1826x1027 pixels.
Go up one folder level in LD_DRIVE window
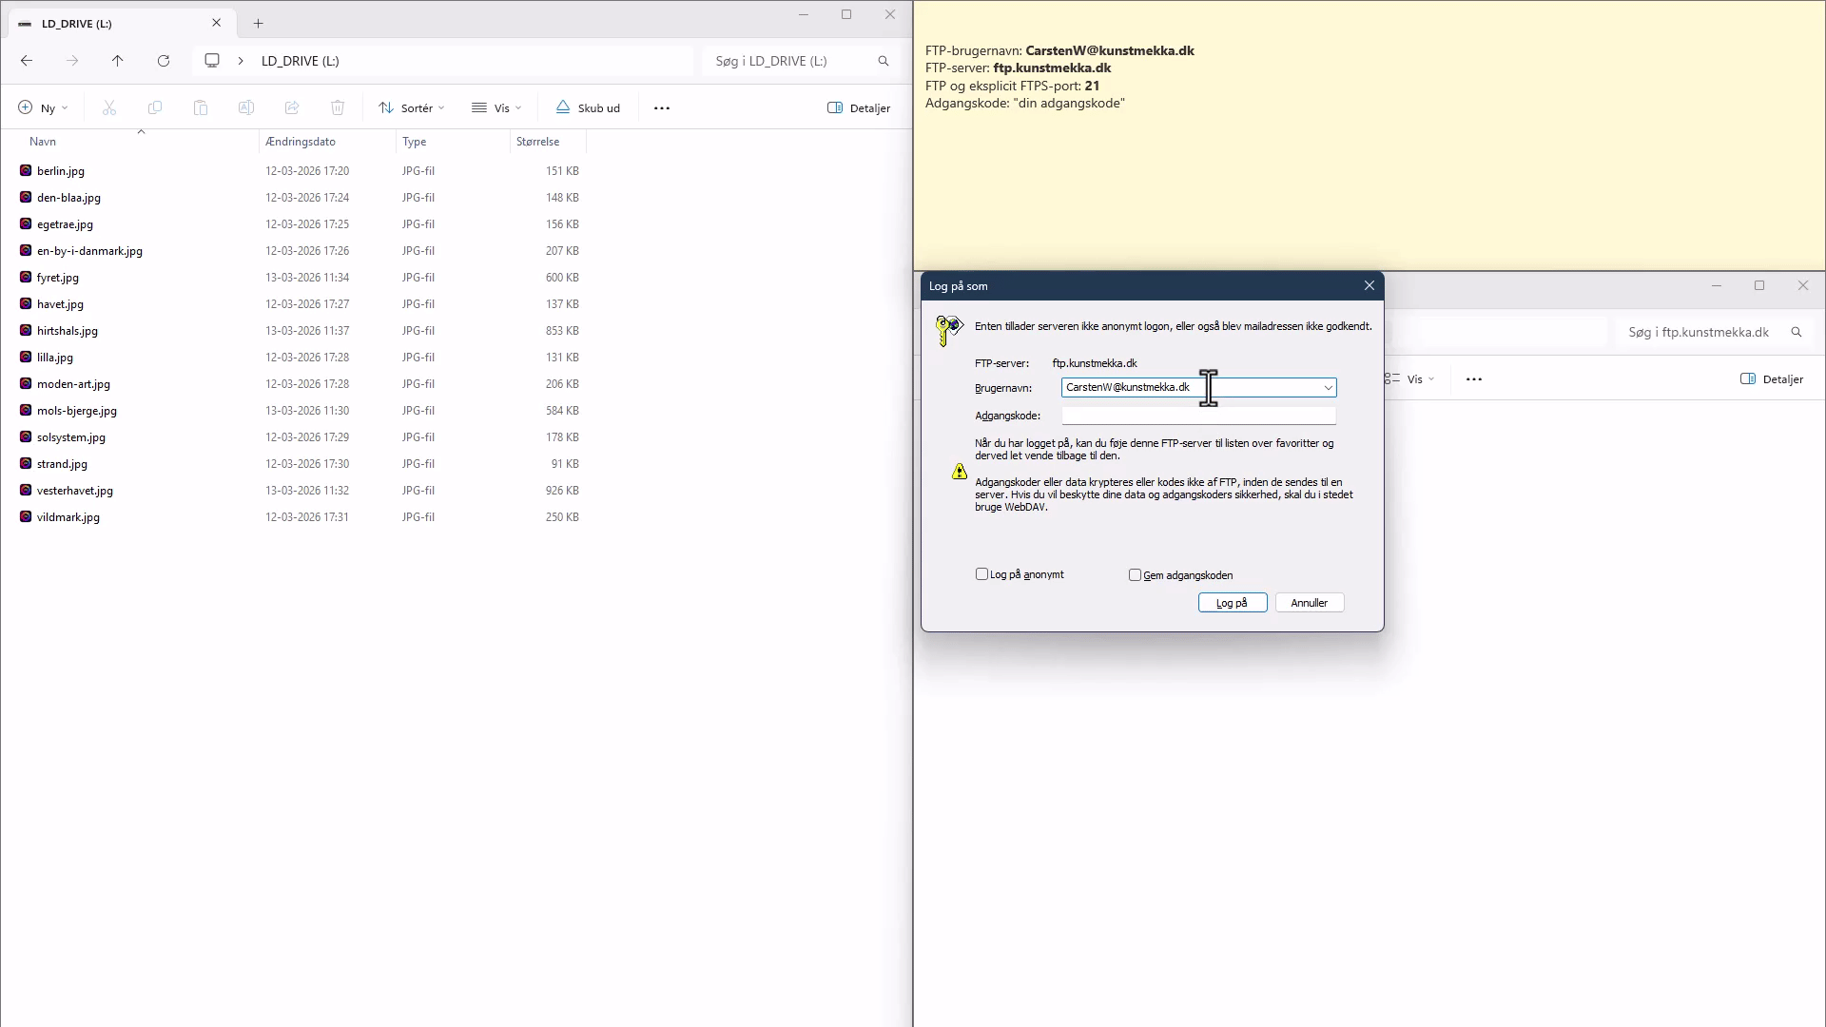click(x=118, y=61)
